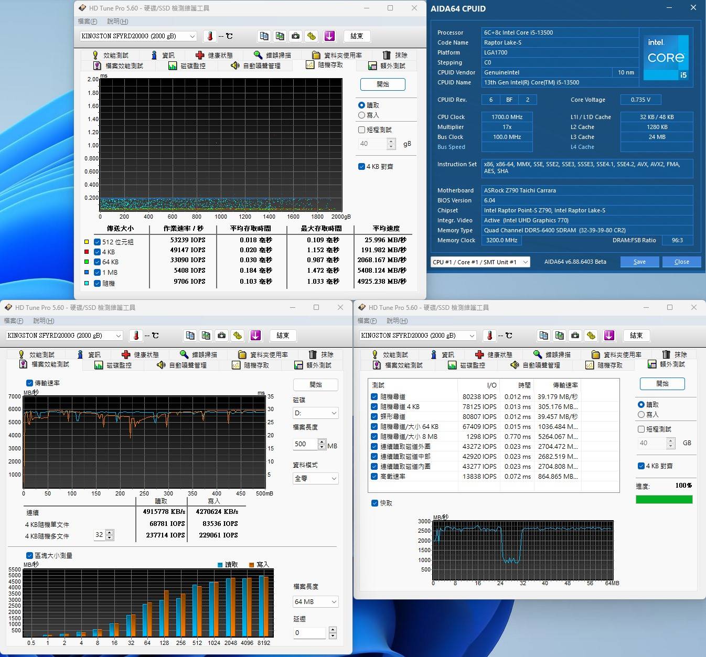Uncheck the 1 MB transfer size checkbox
Viewport: 706px width, 657px height.
coord(97,273)
